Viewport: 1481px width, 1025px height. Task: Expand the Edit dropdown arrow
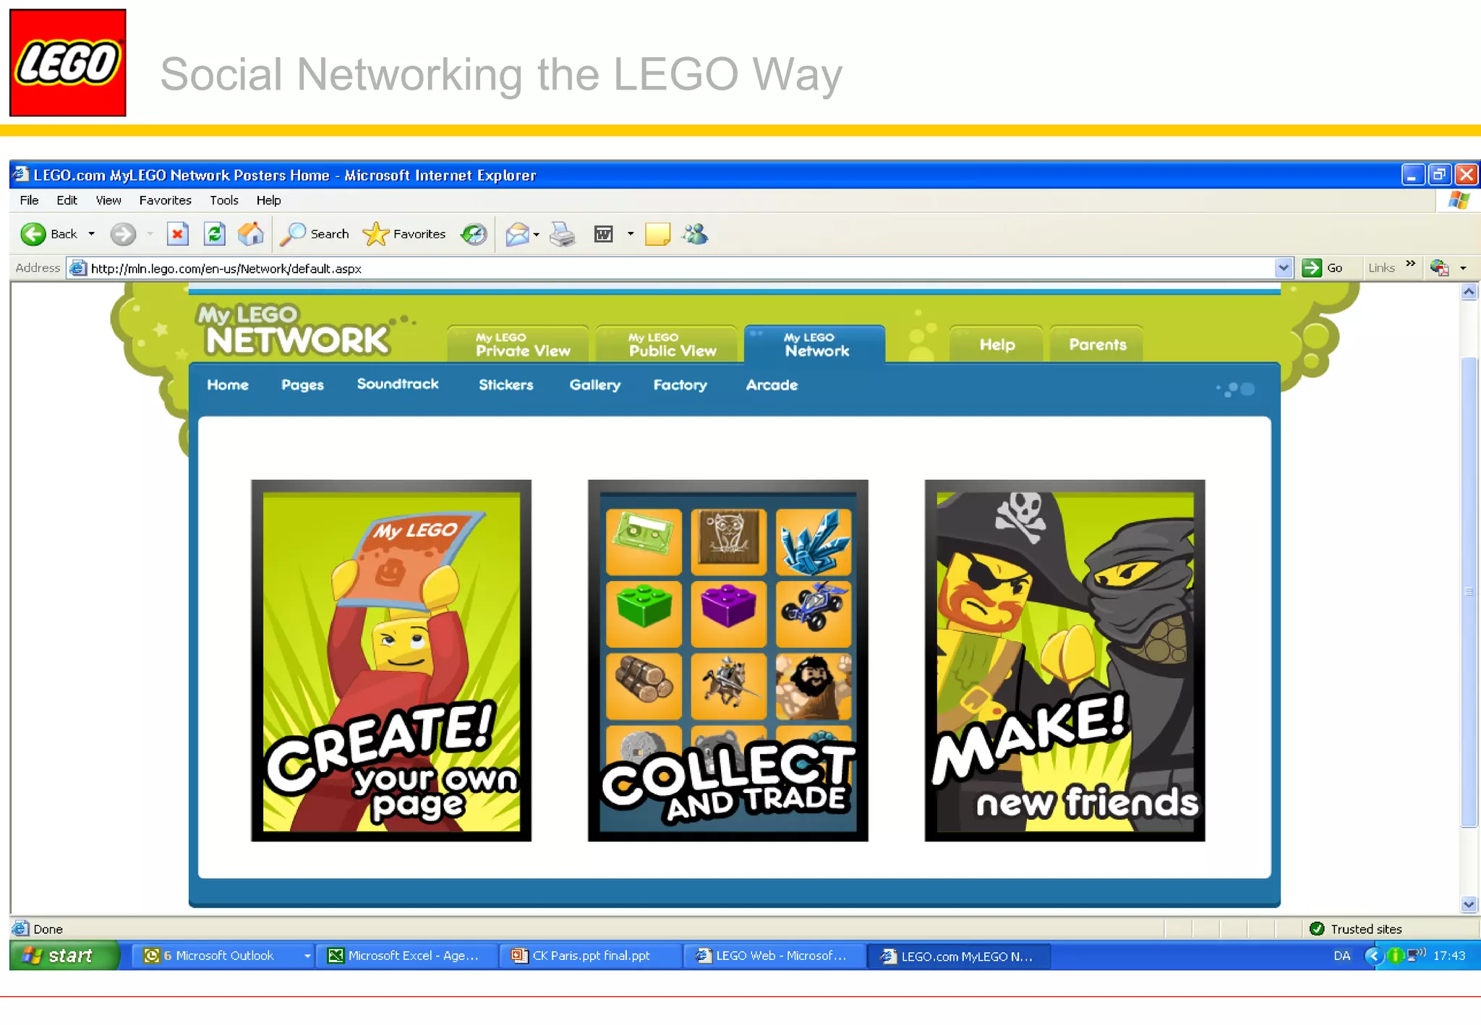[x=631, y=234]
